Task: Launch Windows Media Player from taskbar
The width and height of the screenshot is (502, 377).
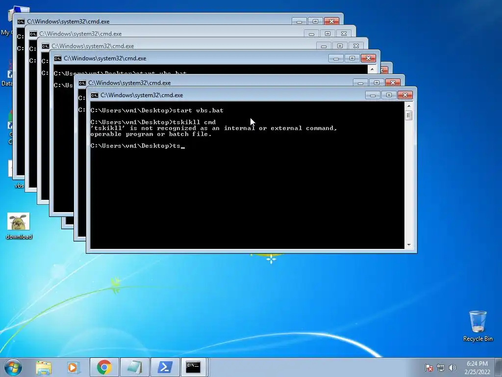Action: (x=74, y=367)
